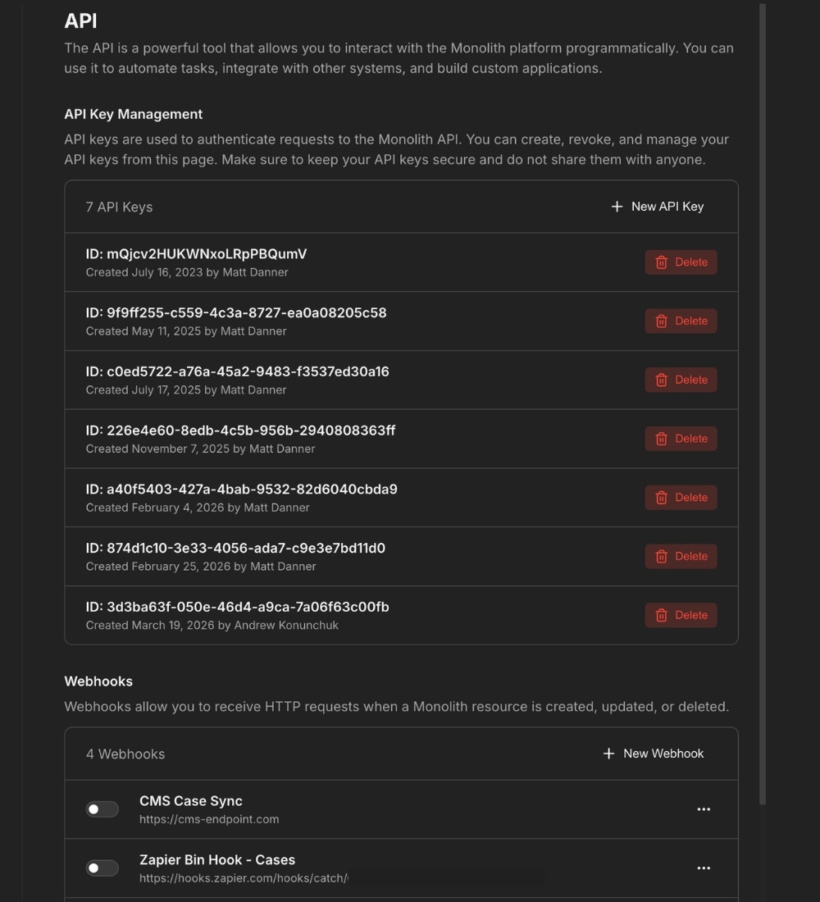Click the trash icon for key c0ed5722
Viewport: 820px width, 902px height.
[662, 380]
